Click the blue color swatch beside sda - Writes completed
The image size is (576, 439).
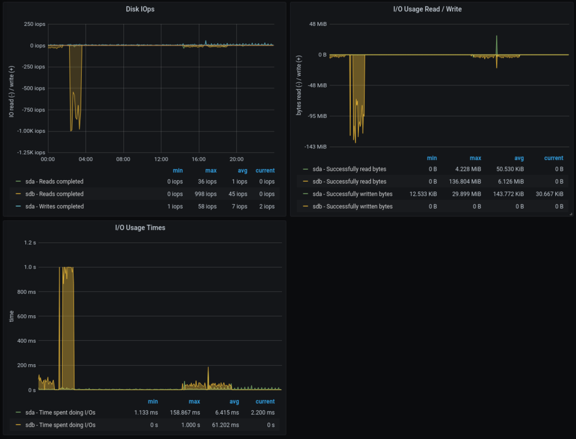pos(18,207)
